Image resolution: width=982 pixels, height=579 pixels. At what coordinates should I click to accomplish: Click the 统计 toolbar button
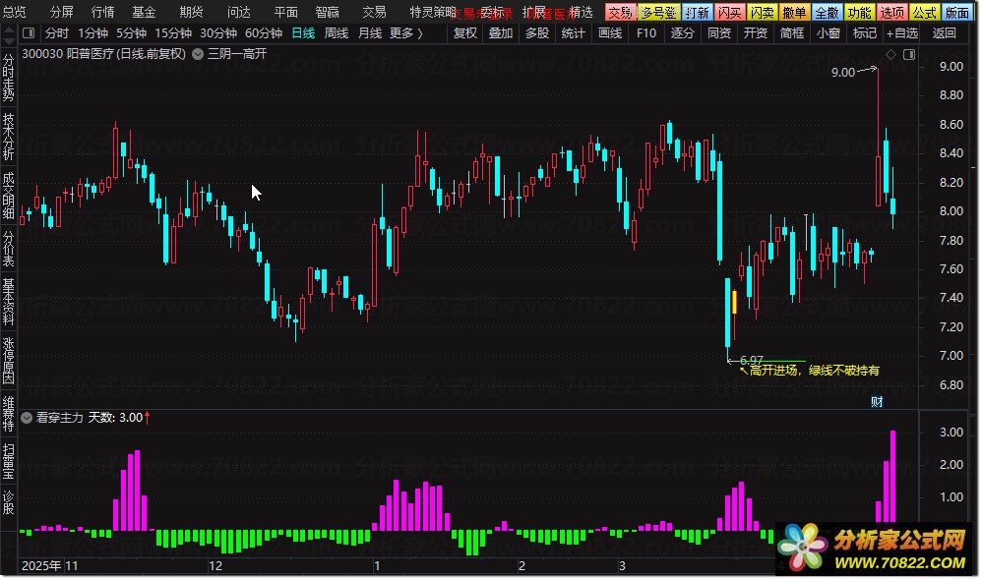pyautogui.click(x=574, y=32)
